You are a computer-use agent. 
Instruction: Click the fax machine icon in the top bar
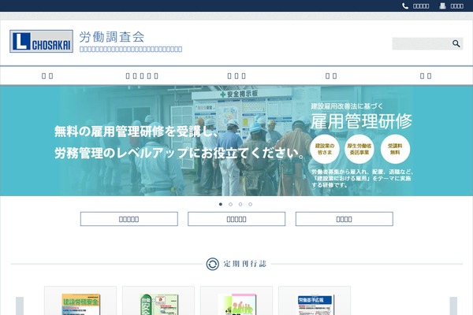[442, 6]
